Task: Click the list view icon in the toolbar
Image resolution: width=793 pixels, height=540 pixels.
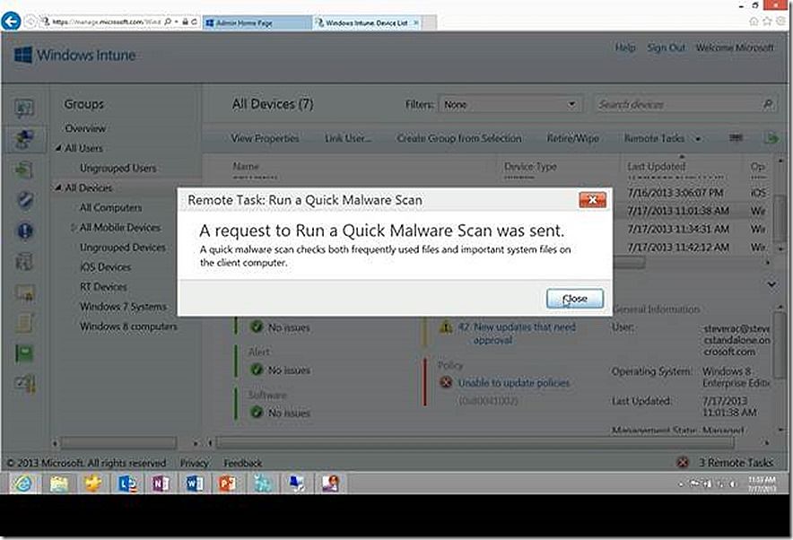Action: [736, 137]
